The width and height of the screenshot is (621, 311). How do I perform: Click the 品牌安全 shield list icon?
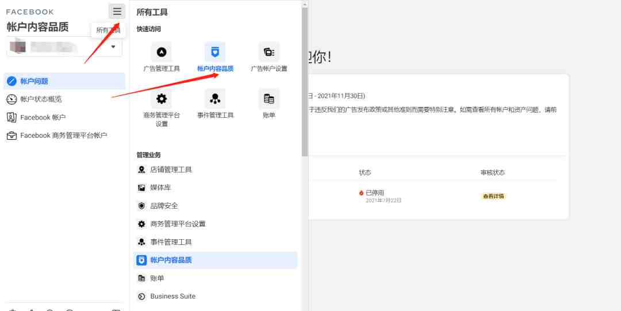point(141,206)
